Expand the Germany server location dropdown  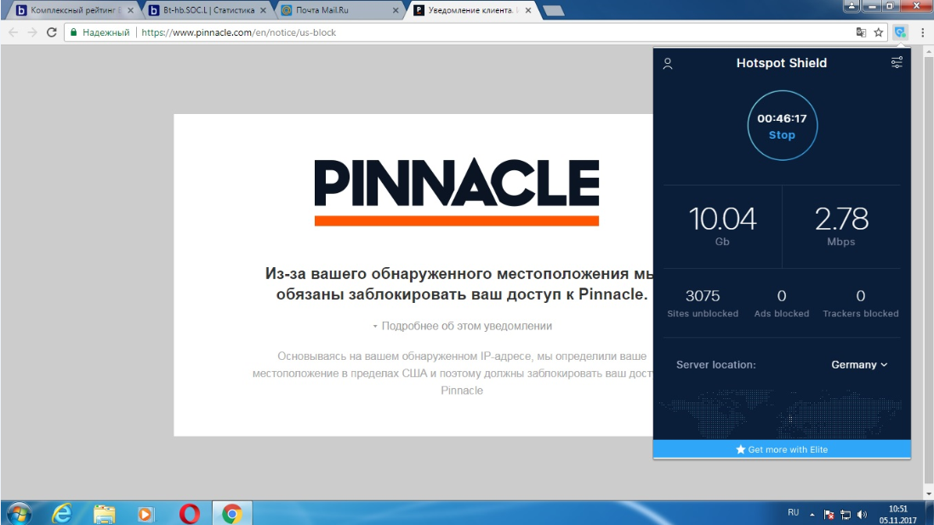pos(859,365)
